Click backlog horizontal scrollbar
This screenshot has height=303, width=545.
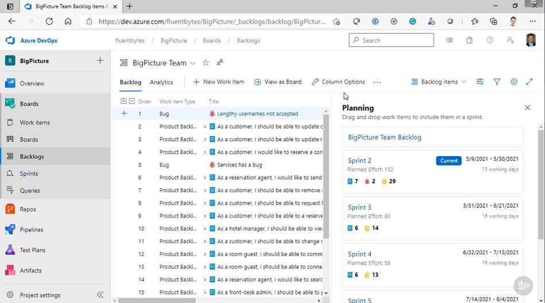157,301
